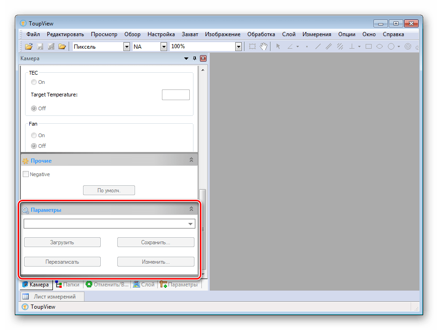Click the open file folder icon in toolbar
The image size is (438, 330).
pos(28,46)
